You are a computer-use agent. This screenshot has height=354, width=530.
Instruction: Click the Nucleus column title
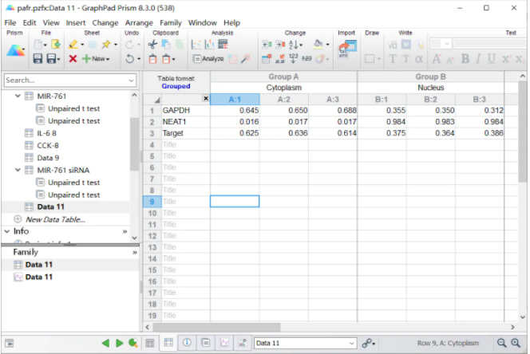[x=431, y=88]
